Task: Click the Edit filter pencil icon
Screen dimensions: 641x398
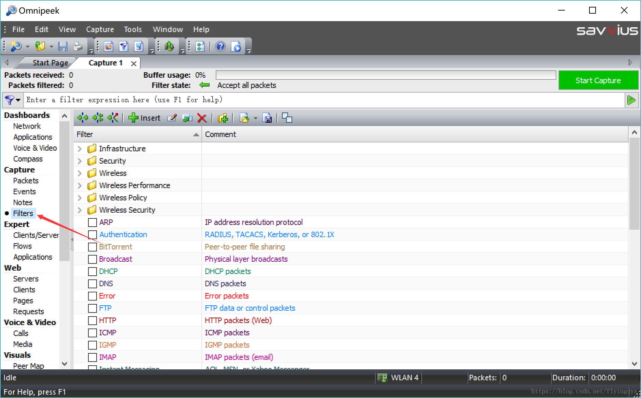Action: click(x=172, y=118)
